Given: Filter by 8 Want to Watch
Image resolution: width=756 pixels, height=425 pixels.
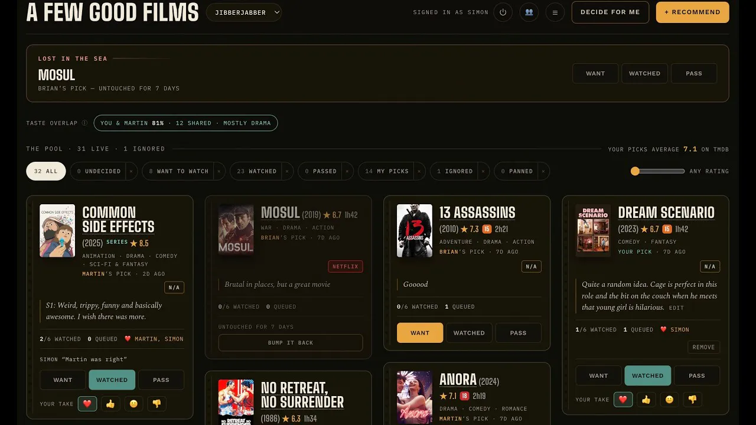Looking at the screenshot, I should click(x=178, y=171).
